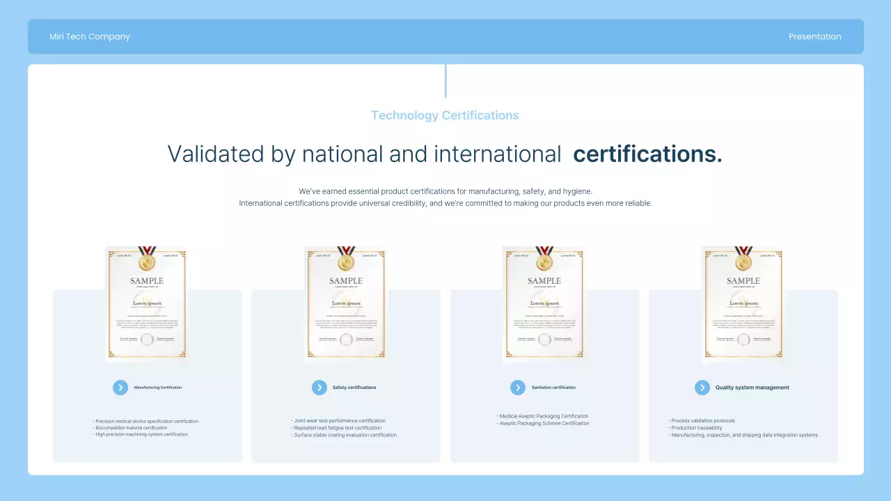This screenshot has height=501, width=891.
Task: Click the arrow icon beside Safety certifications
Action: point(320,388)
